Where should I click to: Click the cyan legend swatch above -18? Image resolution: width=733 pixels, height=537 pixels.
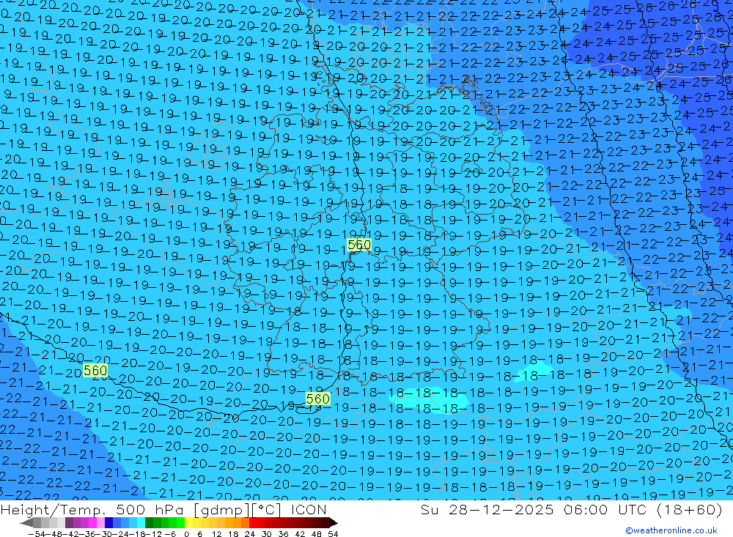(x=141, y=522)
